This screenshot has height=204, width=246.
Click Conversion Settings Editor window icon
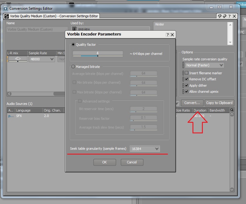[5, 8]
